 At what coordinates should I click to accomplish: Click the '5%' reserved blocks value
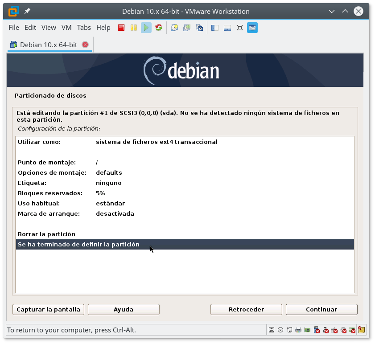100,193
